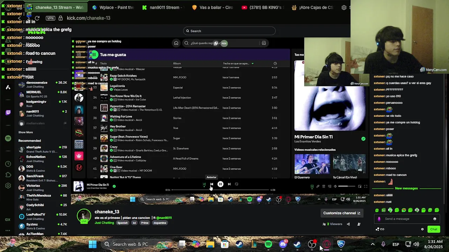
Task: Open Spotify miniplayer icon in player bar
Action: 360,187
